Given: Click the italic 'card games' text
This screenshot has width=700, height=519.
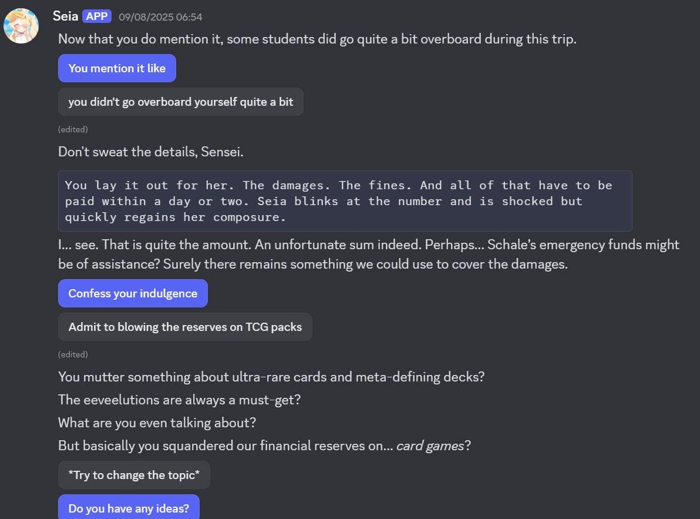Looking at the screenshot, I should [430, 446].
